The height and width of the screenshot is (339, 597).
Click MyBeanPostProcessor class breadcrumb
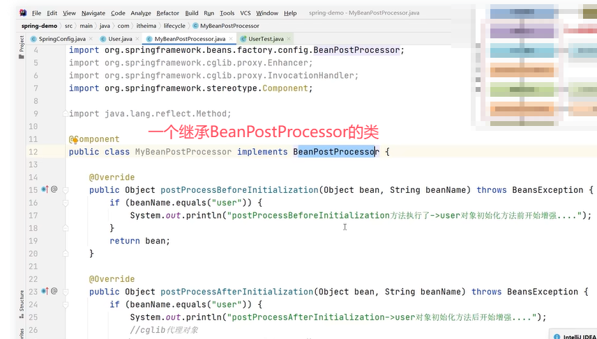coord(229,26)
